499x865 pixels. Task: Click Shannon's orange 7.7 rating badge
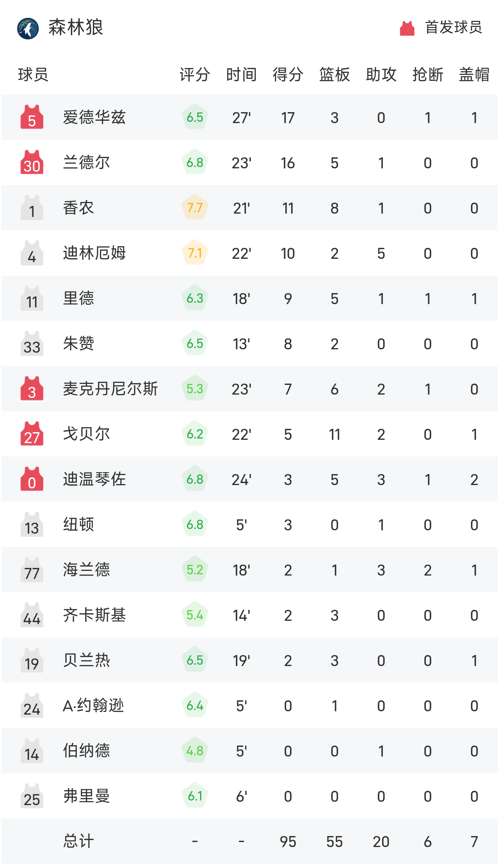[x=195, y=208]
